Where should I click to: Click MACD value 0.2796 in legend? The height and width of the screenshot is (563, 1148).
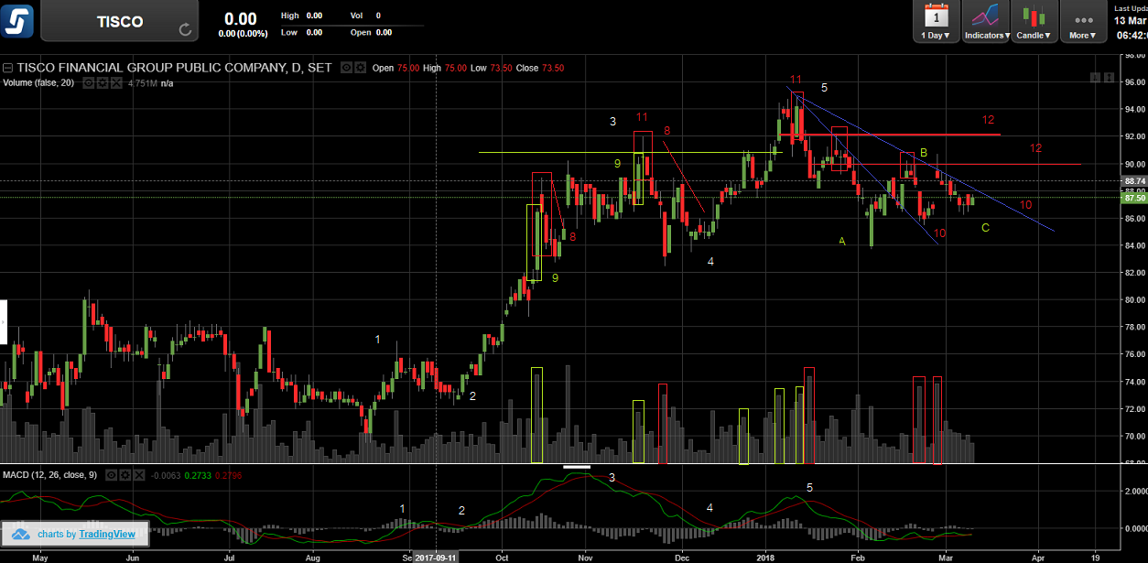tap(228, 475)
